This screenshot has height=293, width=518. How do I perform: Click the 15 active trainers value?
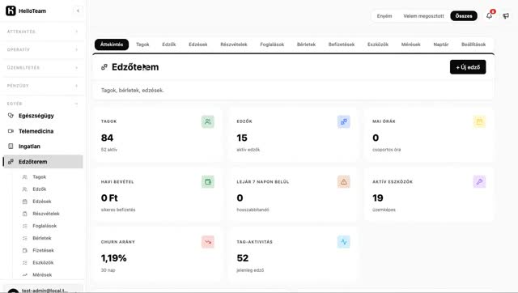[242, 138]
